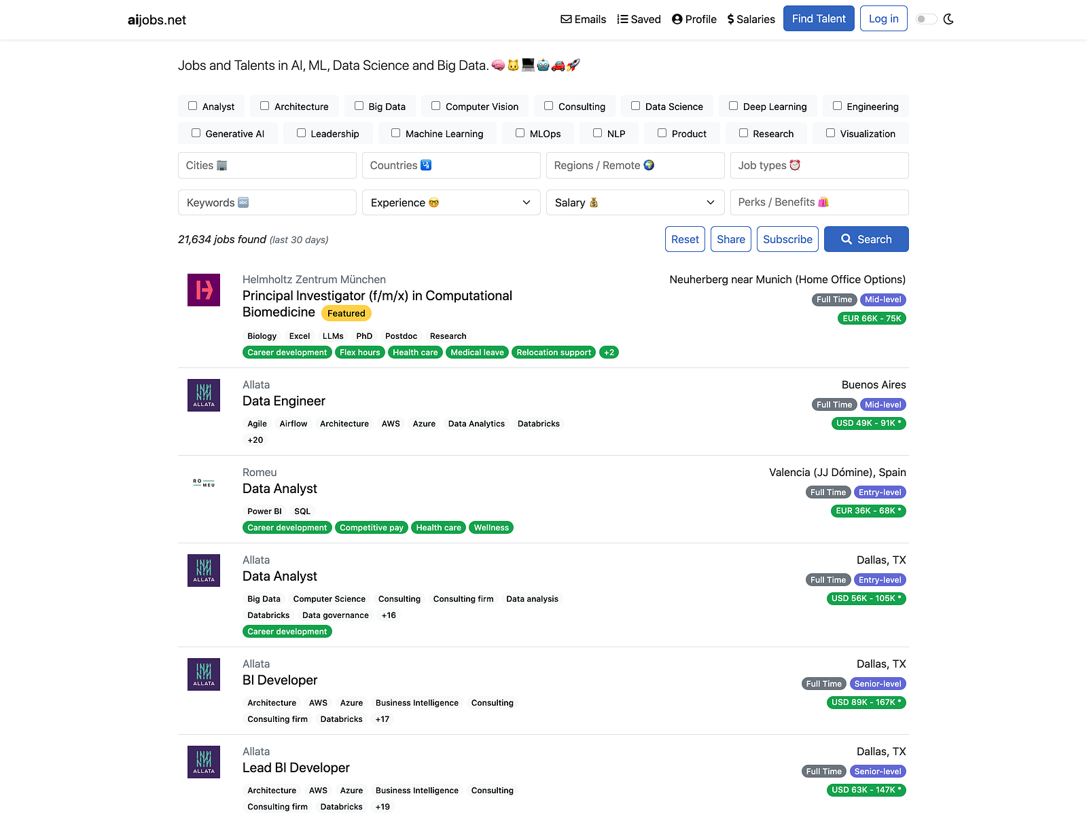Open the Emails nav item
Image resolution: width=1087 pixels, height=815 pixels.
584,19
